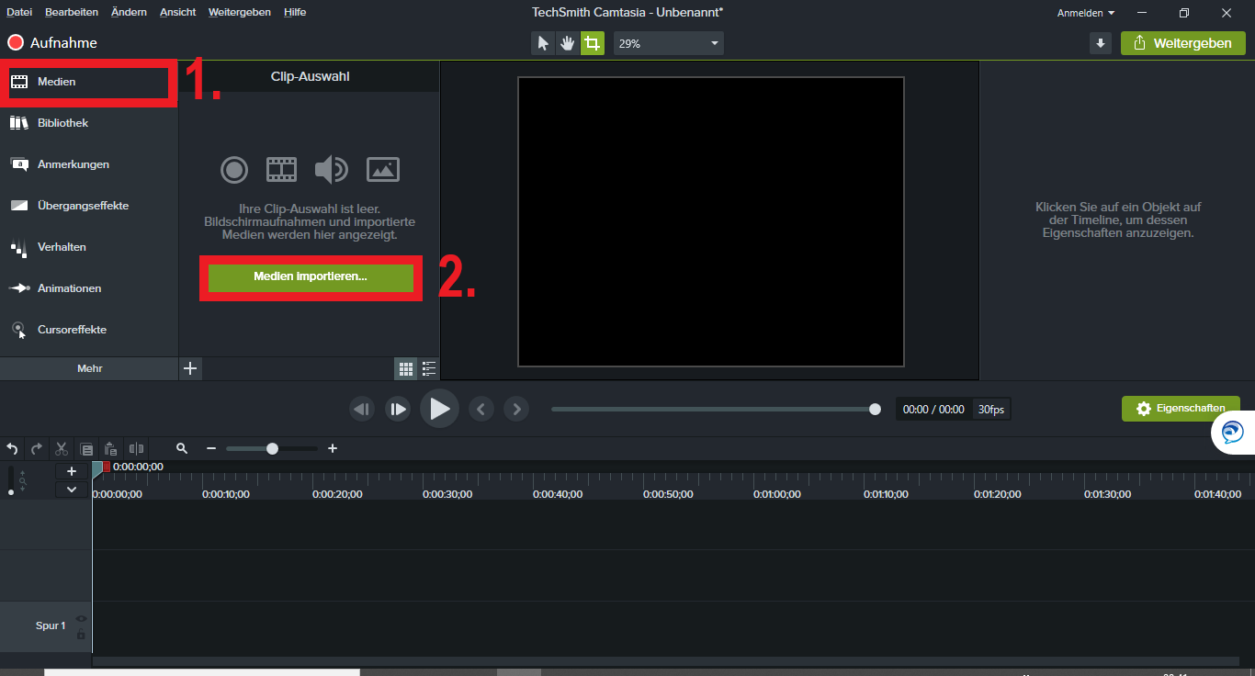Click the Medien importieren button
This screenshot has height=676, width=1255.
pos(311,276)
